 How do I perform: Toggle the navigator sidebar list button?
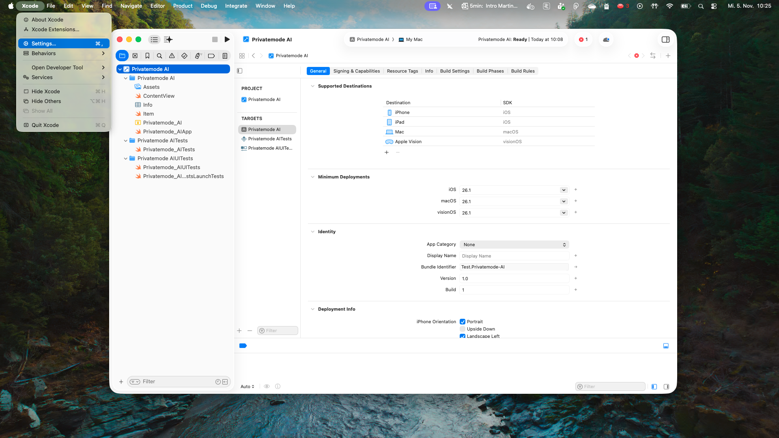154,39
